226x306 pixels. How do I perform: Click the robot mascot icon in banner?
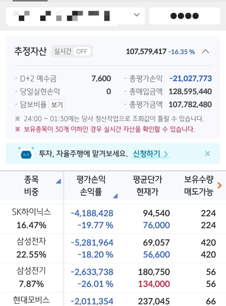click(x=26, y=154)
